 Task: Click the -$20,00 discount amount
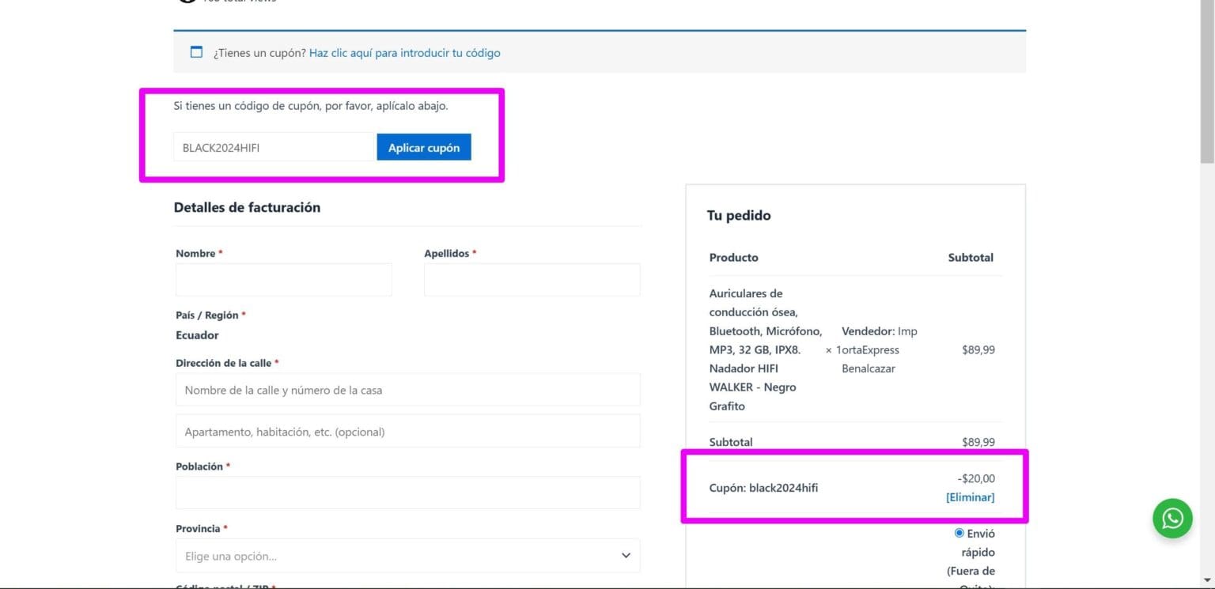[x=976, y=478]
